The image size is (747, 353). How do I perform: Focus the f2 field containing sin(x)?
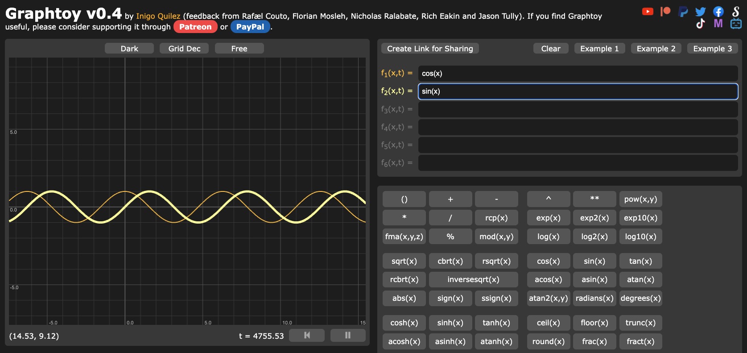578,91
